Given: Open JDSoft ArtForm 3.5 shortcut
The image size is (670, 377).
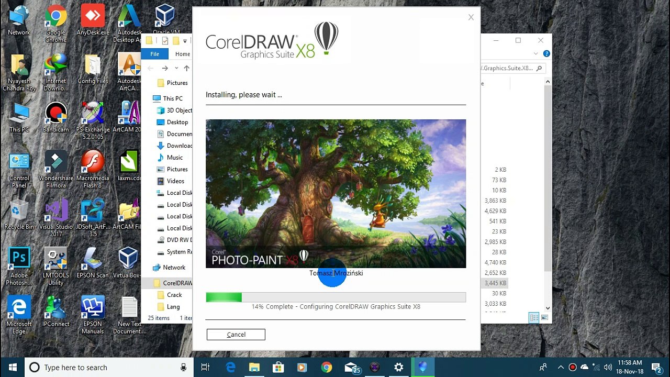Looking at the screenshot, I should [x=93, y=218].
